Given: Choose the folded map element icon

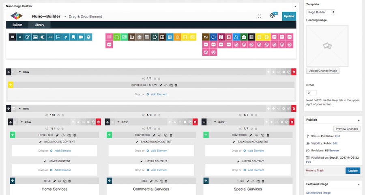Looking at the screenshot, I should [x=221, y=37].
